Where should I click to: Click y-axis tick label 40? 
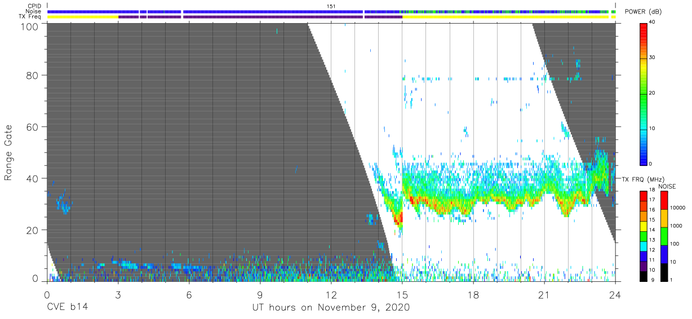pyautogui.click(x=32, y=178)
